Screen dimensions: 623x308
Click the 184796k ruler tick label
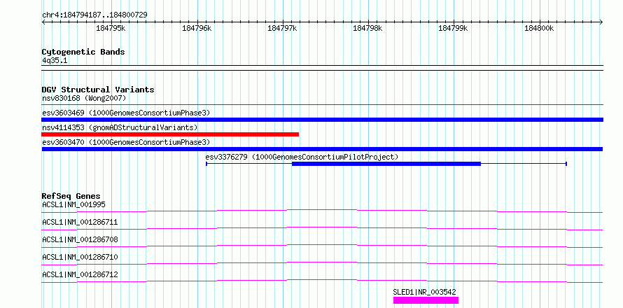point(197,28)
